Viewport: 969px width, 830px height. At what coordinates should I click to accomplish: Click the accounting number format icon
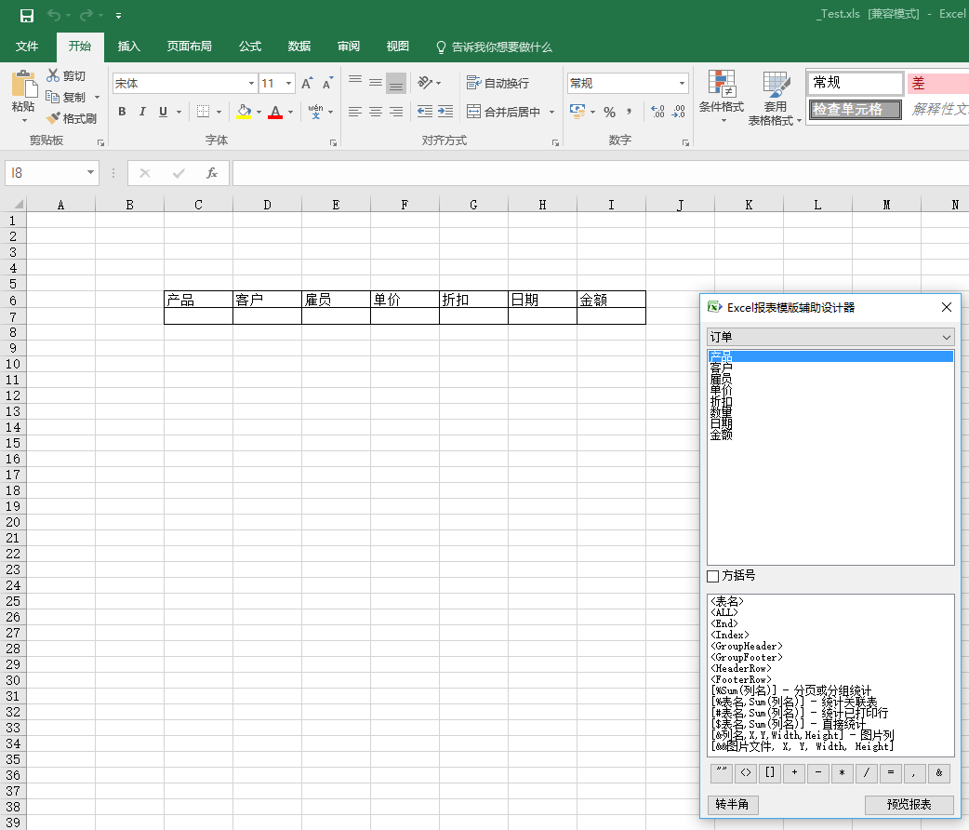pyautogui.click(x=577, y=112)
